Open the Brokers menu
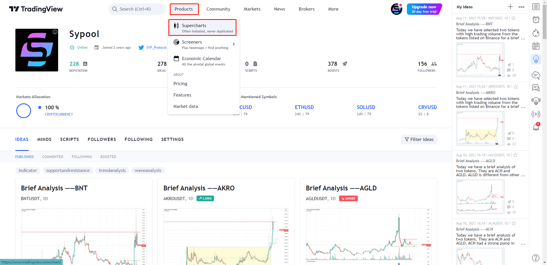Screen dimensions: 547x265 [x=307, y=9]
